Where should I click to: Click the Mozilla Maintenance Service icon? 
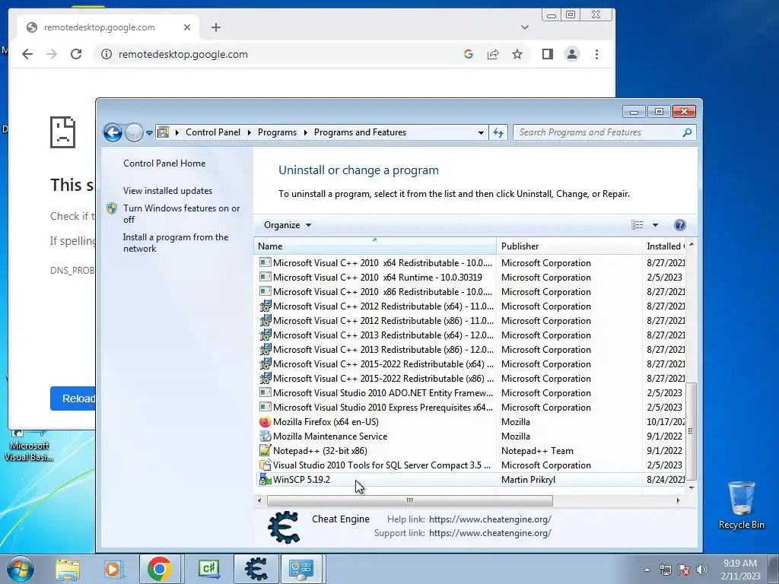pyautogui.click(x=265, y=436)
